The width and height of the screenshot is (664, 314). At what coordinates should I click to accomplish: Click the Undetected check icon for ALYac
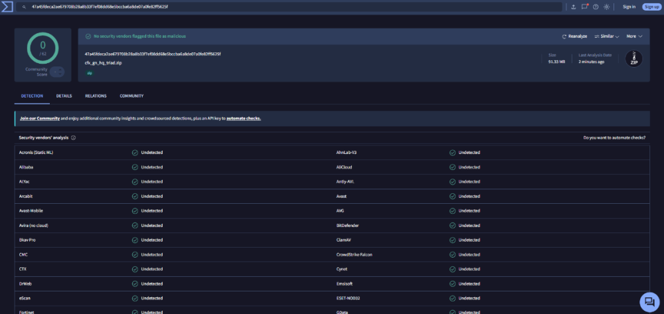(135, 181)
